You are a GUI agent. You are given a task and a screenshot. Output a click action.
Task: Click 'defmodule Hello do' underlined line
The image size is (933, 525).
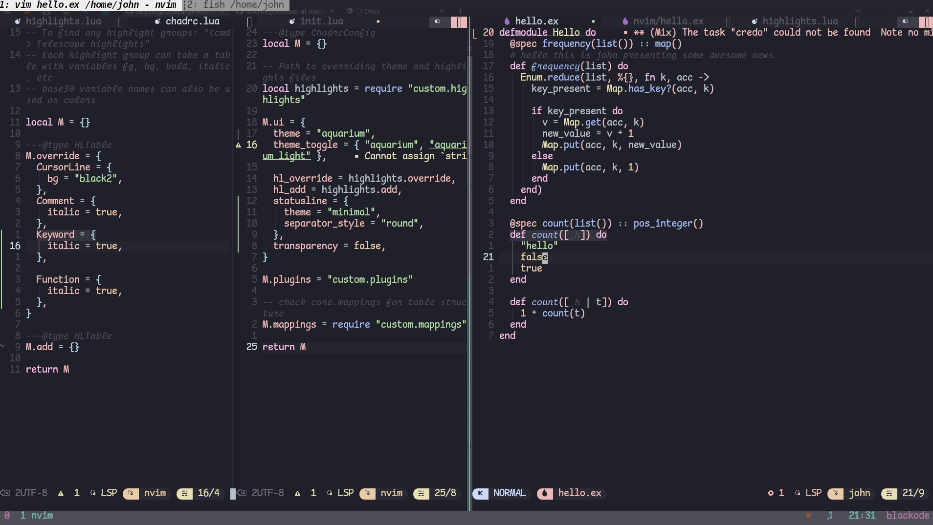(547, 32)
